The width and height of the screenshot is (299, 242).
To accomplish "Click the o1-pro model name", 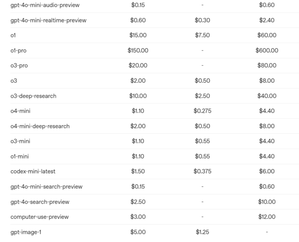I will pos(18,50).
